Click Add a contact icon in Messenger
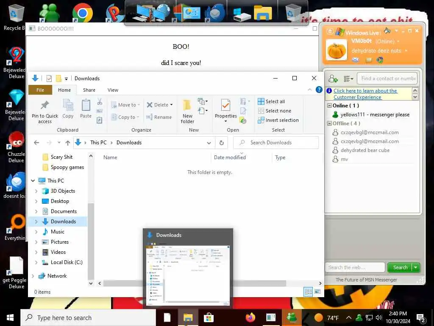This screenshot has width=434, height=326. [x=333, y=79]
